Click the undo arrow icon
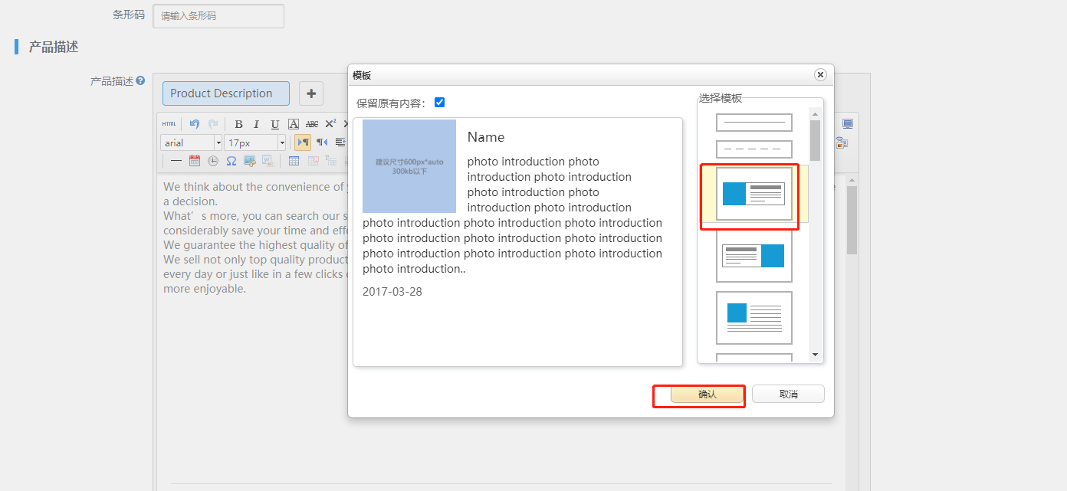Viewport: 1067px width, 491px height. [x=194, y=124]
